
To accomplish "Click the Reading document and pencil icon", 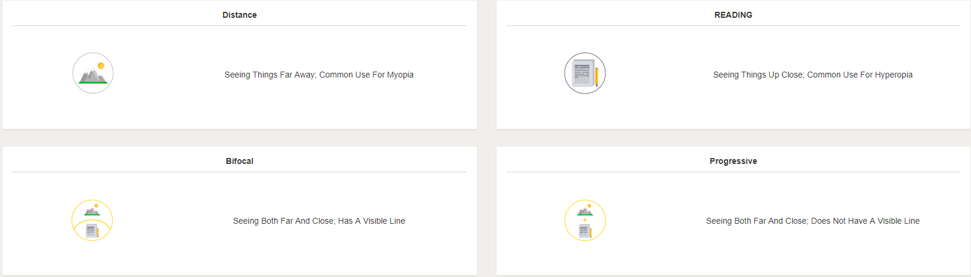I will click(x=585, y=73).
